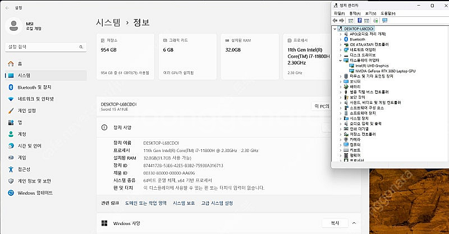Expand the 장치 사양 section header

point(214,127)
